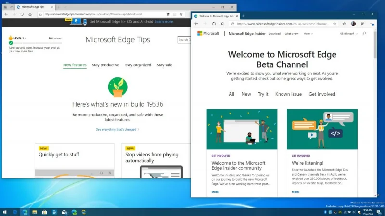The height and width of the screenshot is (216, 385).
Task: Add Edge Insider page to favorites star
Action: 334,24
